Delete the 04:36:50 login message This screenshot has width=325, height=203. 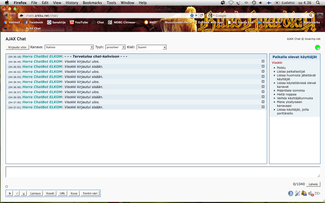tap(263, 66)
